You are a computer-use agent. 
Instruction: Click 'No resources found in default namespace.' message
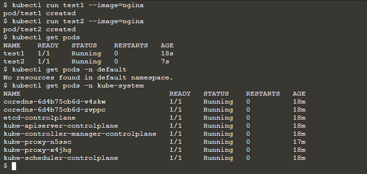coord(88,78)
